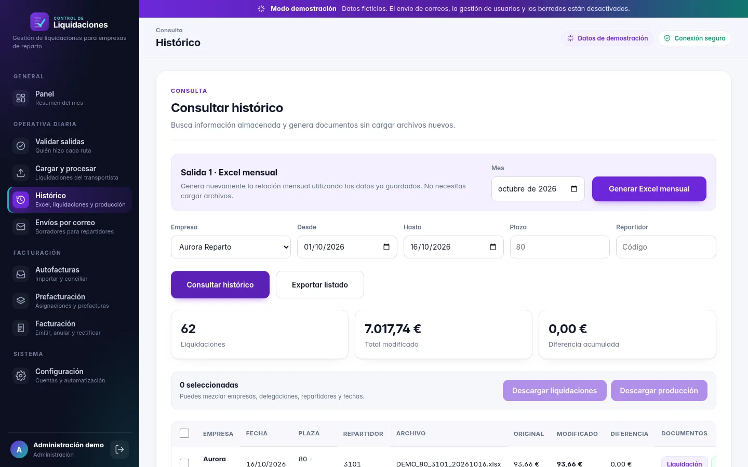
Task: Click the Control de Liquidaciones logo icon
Action: click(x=39, y=22)
